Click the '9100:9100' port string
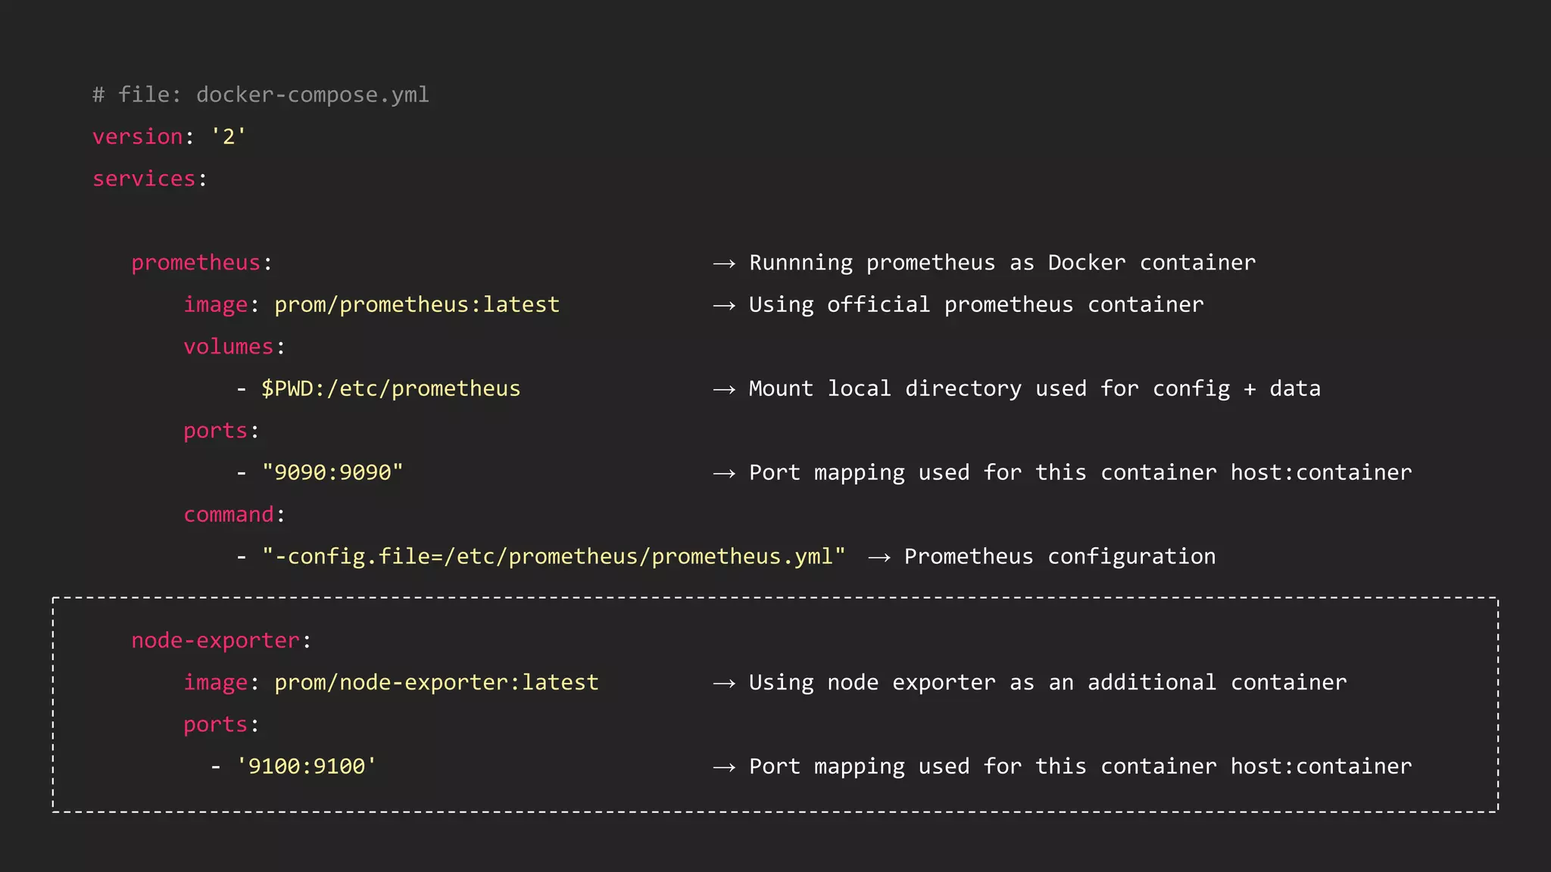Viewport: 1551px width, 872px height. point(306,767)
